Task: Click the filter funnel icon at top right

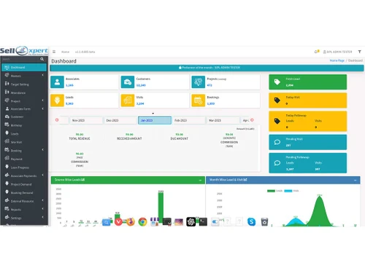Action: pos(359,52)
